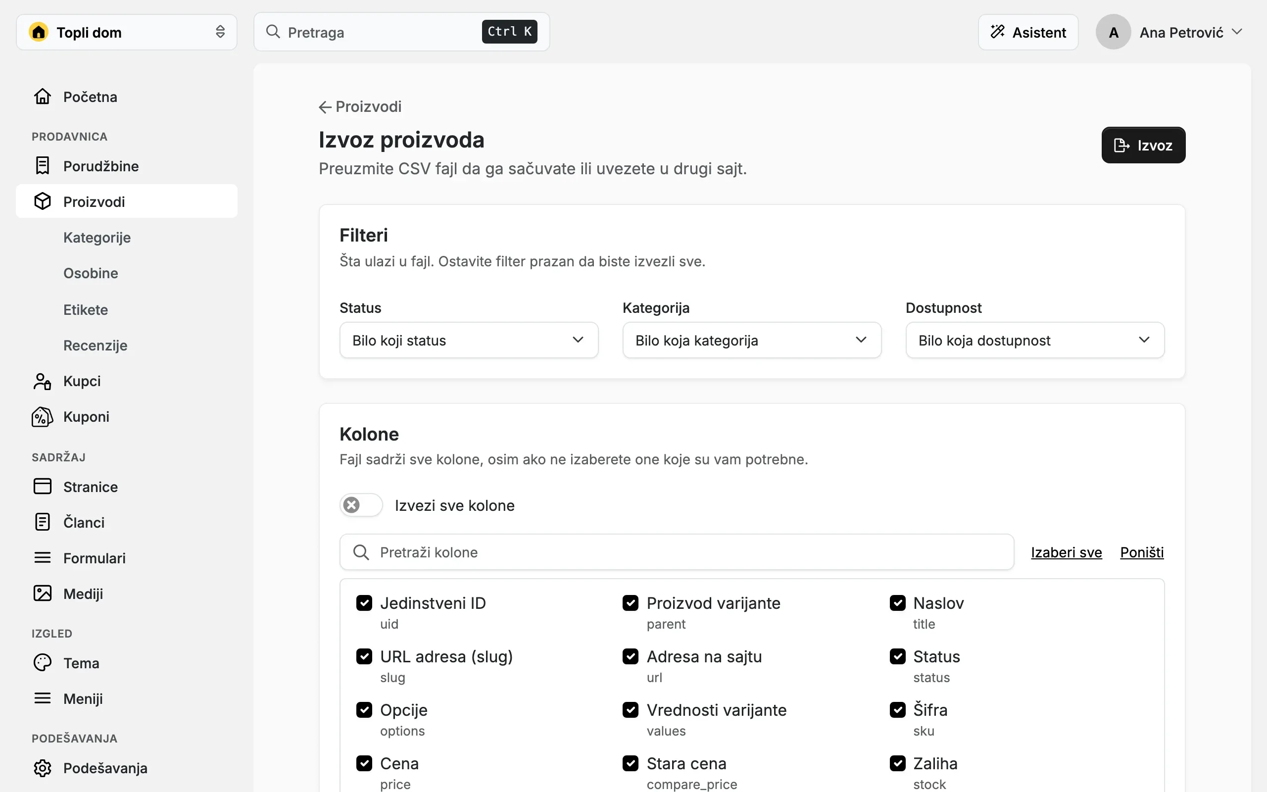Click the user avatar with letter A

point(1113,32)
